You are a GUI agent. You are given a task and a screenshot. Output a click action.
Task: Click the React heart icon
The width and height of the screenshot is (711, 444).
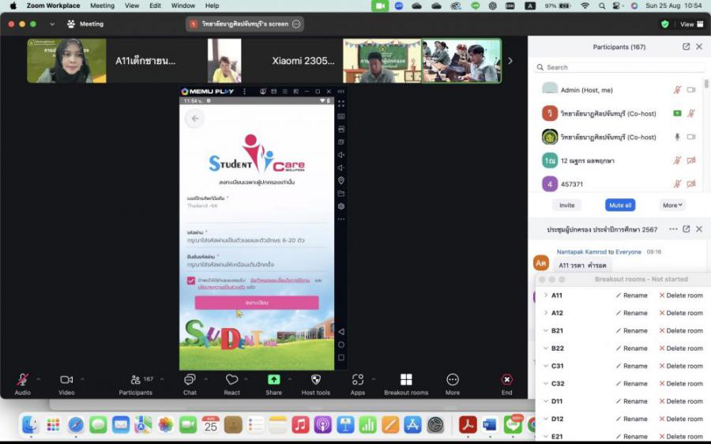point(231,380)
